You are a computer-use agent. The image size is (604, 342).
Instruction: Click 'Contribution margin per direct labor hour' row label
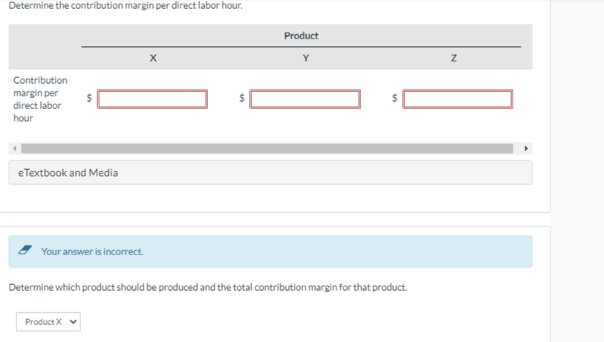coord(40,99)
